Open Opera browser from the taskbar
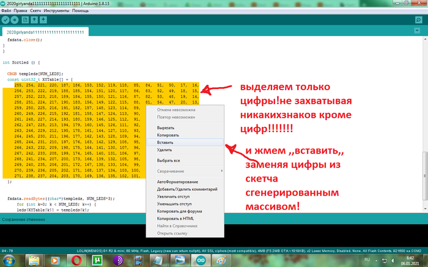 click(x=76, y=260)
